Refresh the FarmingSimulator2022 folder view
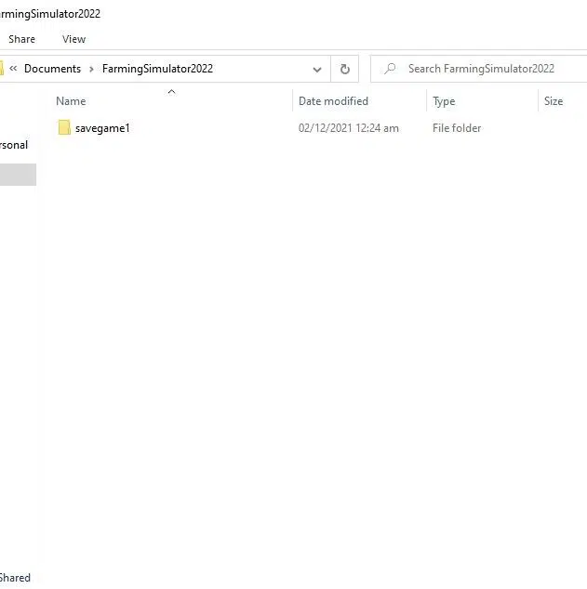 pyautogui.click(x=344, y=69)
